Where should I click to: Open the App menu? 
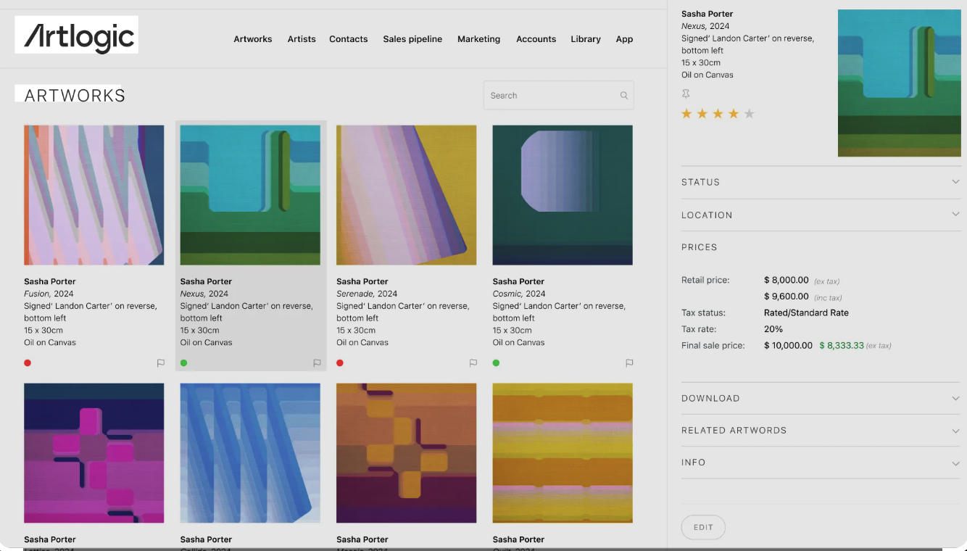625,39
